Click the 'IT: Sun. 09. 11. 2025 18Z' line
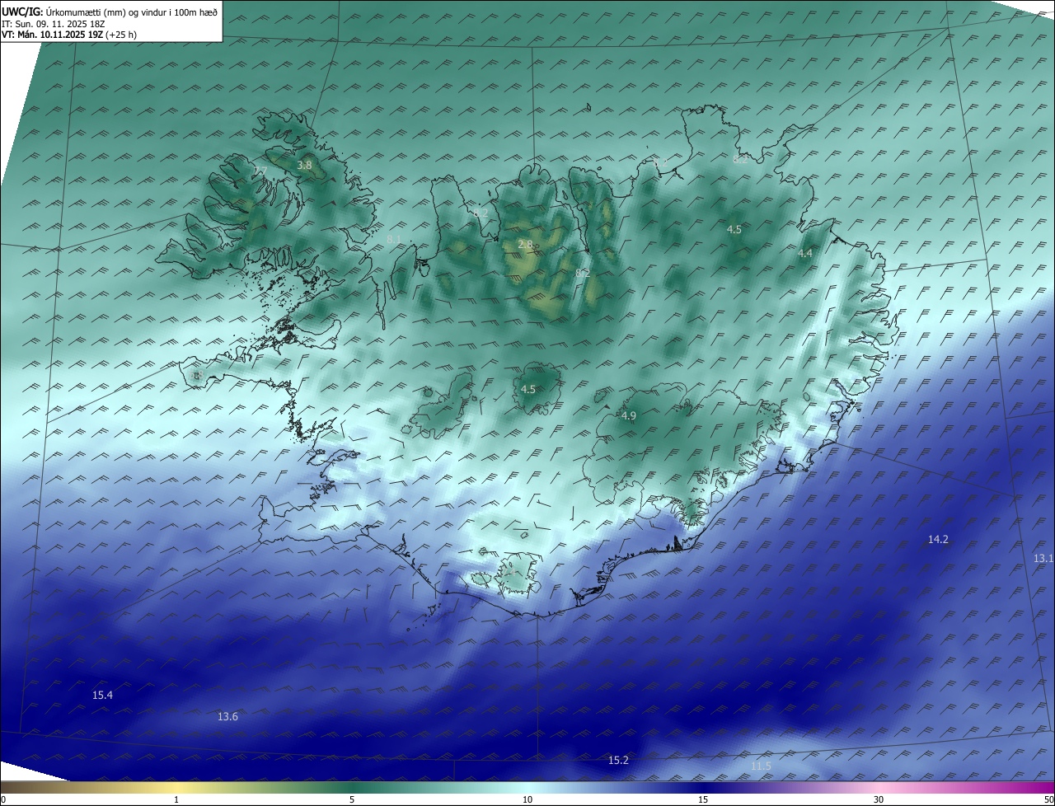The height and width of the screenshot is (806, 1055). [x=54, y=24]
